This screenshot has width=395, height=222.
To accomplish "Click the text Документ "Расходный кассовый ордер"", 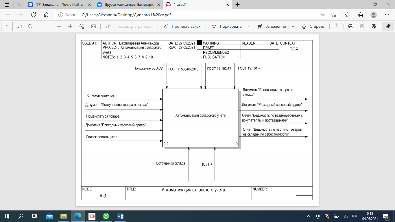I will [x=272, y=105].
